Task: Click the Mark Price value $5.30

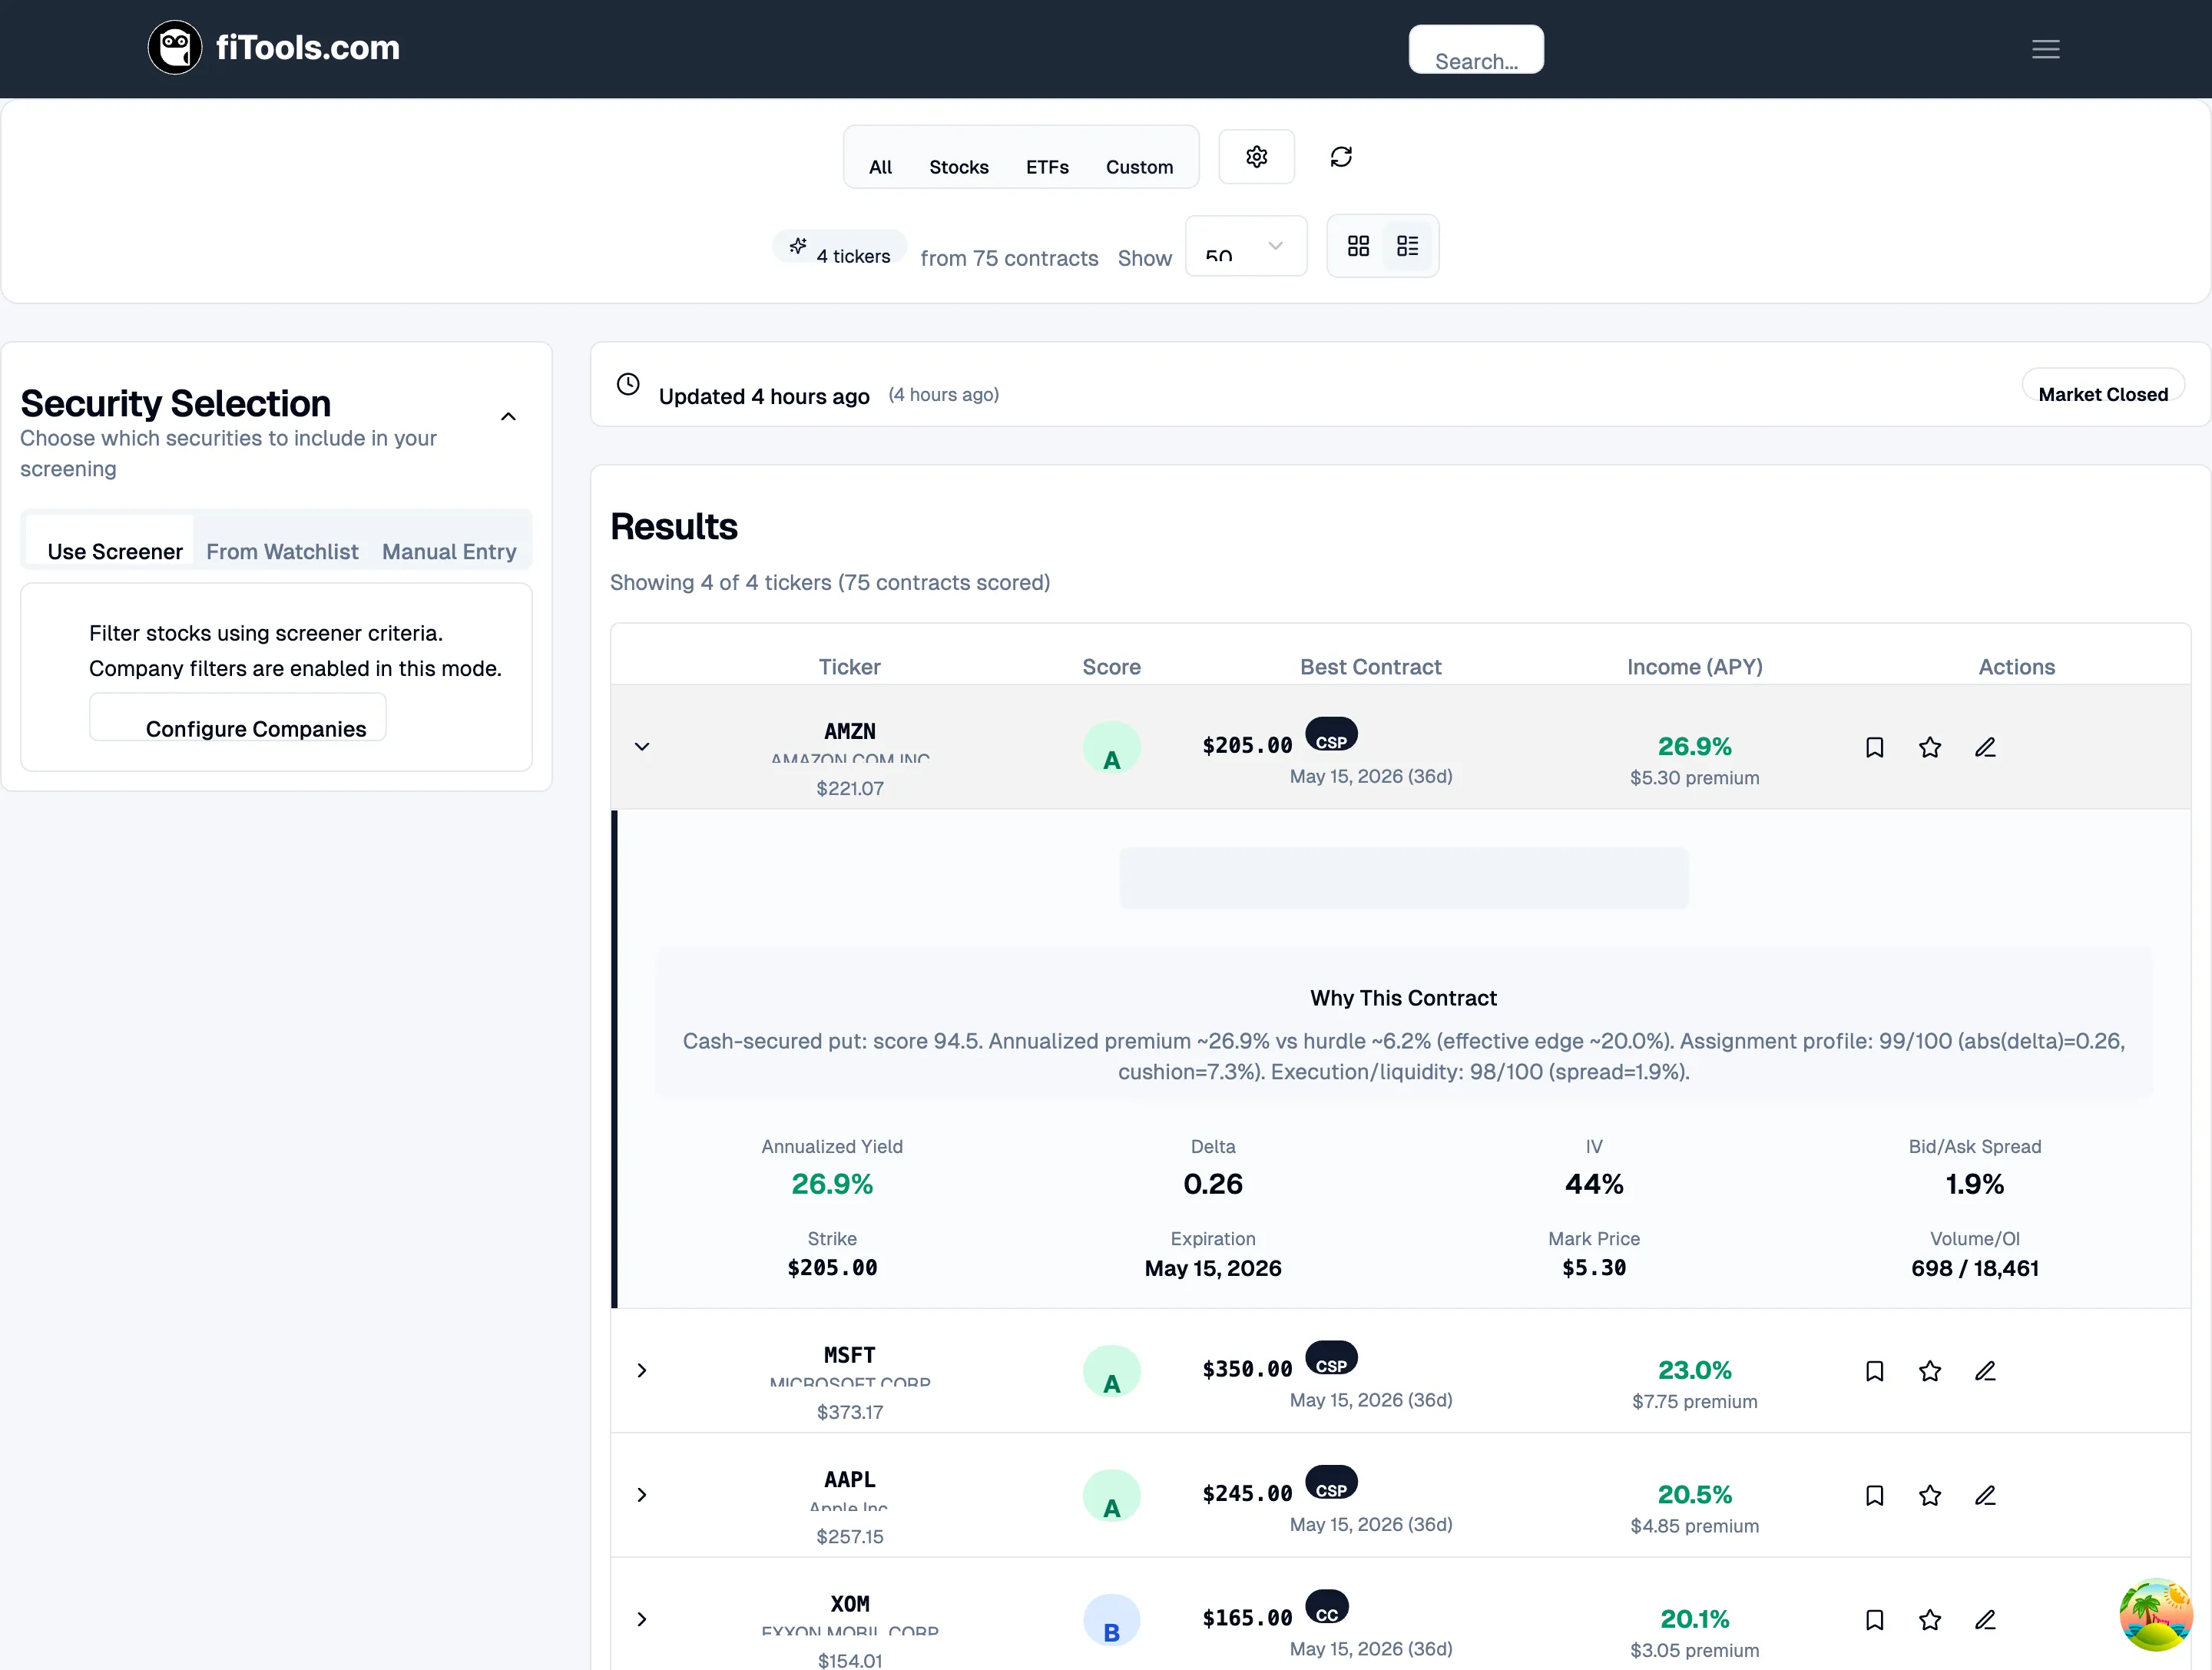Action: point(1593,1269)
